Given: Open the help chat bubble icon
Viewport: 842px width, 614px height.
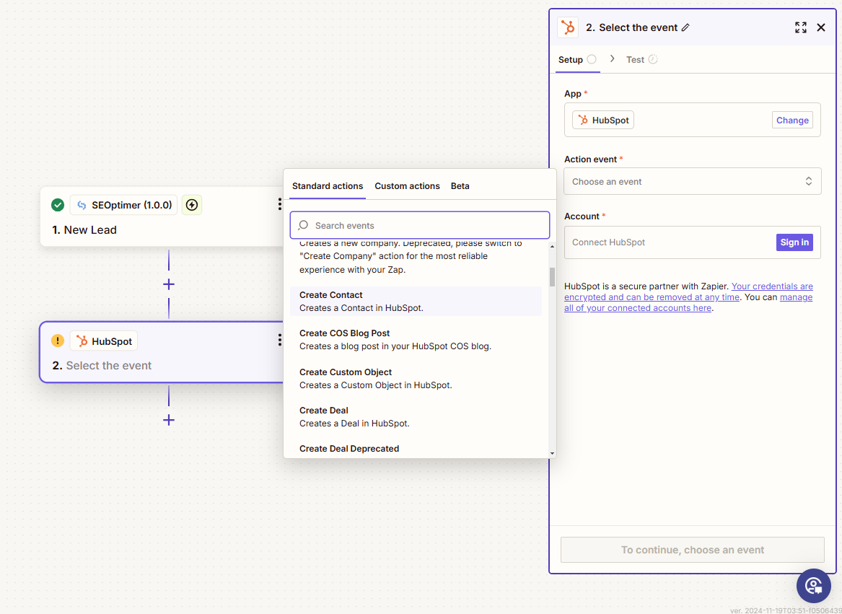Looking at the screenshot, I should click(x=813, y=585).
